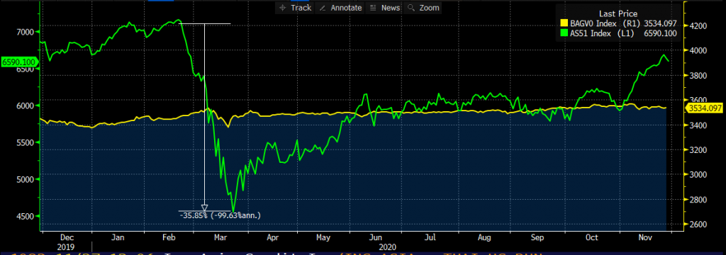Click the Aug month label

484,237
